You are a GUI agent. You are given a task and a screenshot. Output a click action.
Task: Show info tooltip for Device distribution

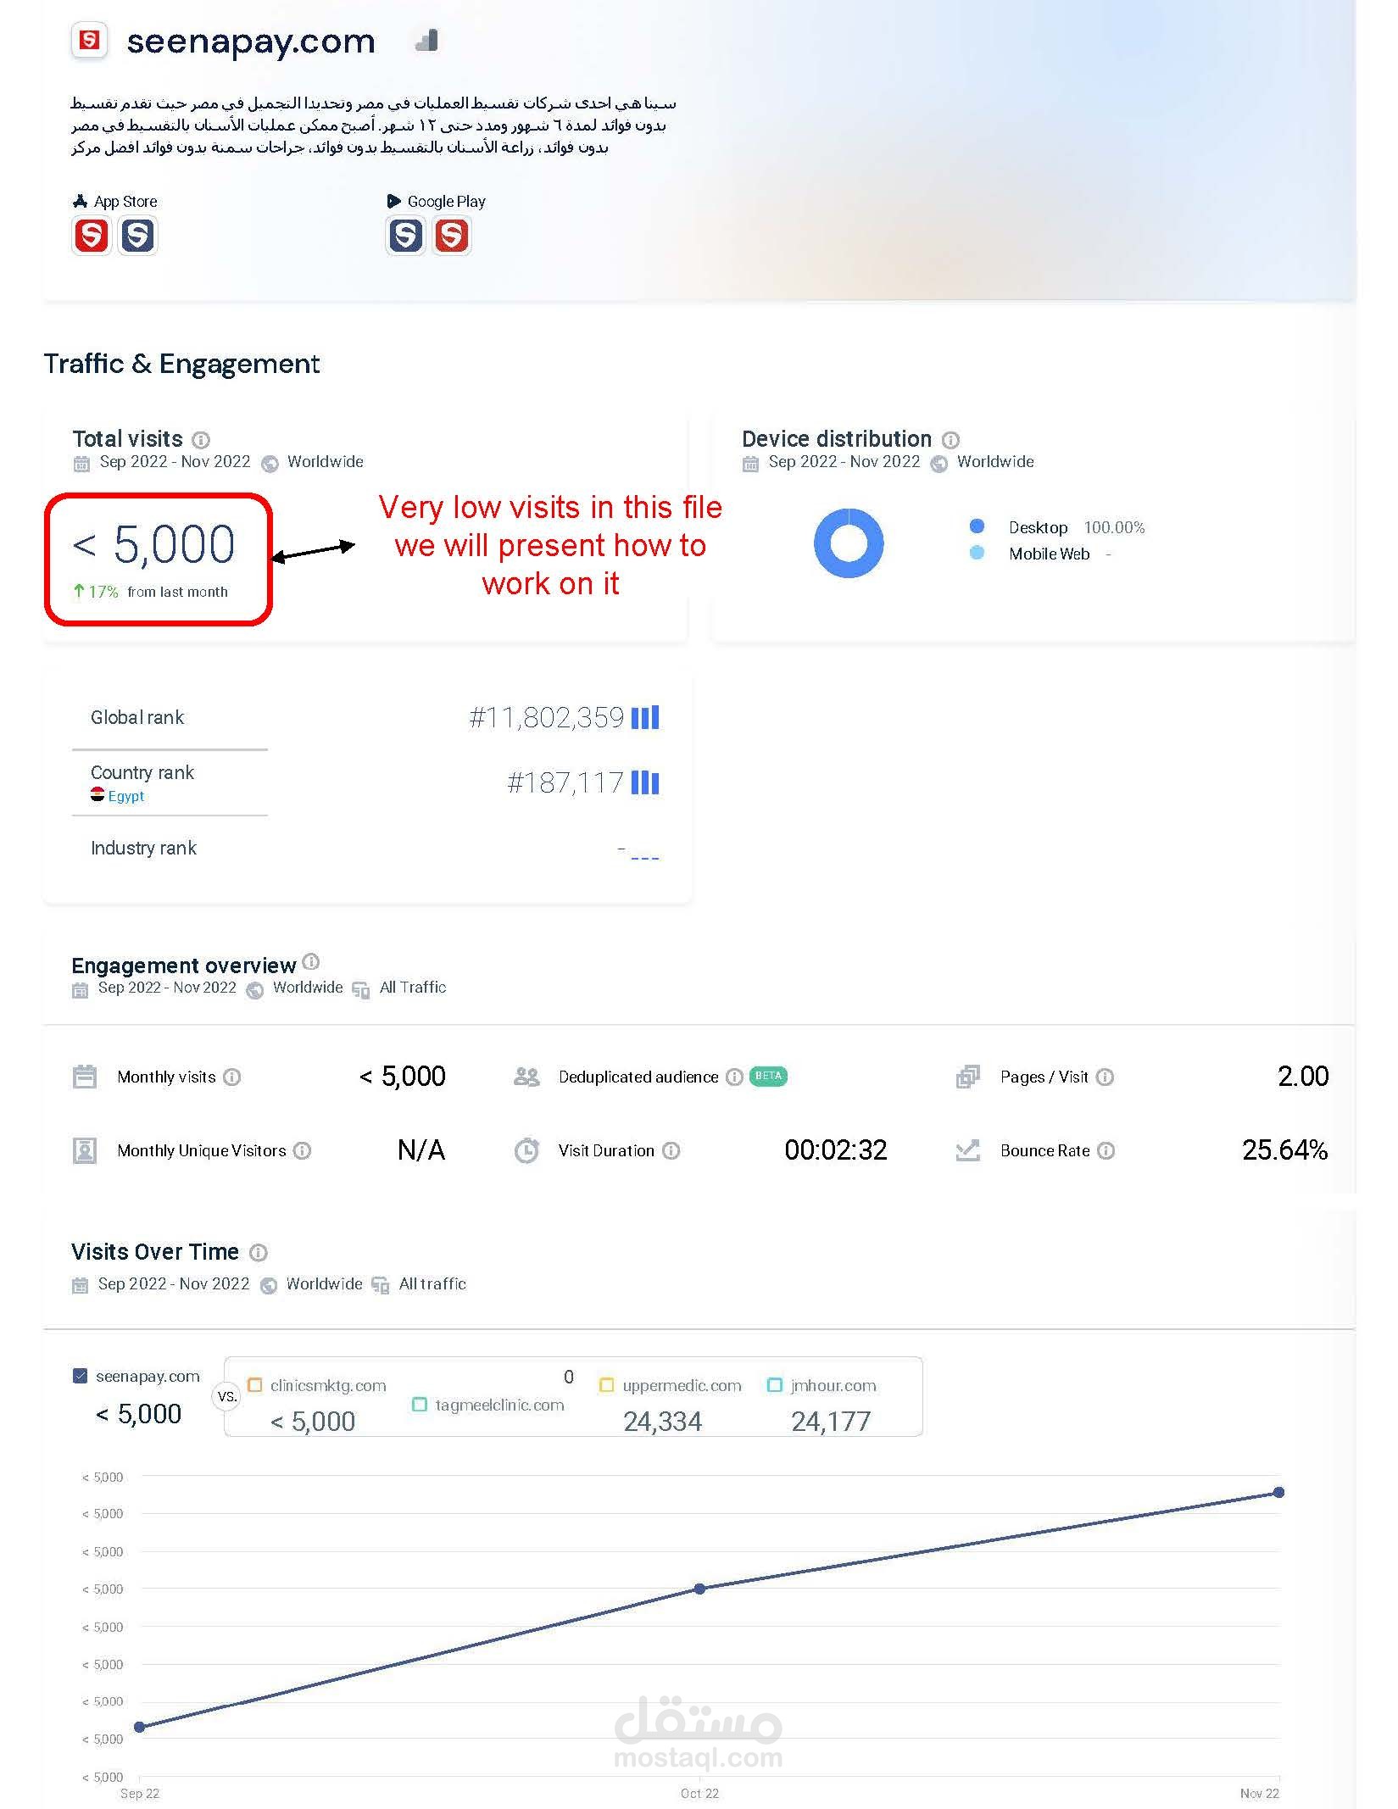tap(951, 440)
